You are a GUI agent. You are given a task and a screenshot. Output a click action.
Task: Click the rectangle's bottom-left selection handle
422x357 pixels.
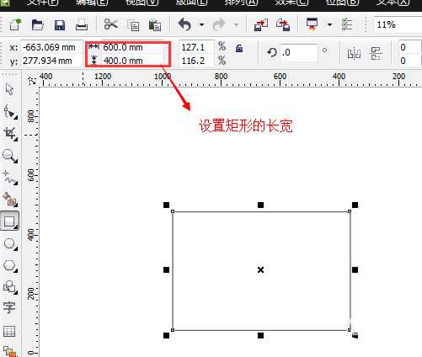(x=166, y=335)
